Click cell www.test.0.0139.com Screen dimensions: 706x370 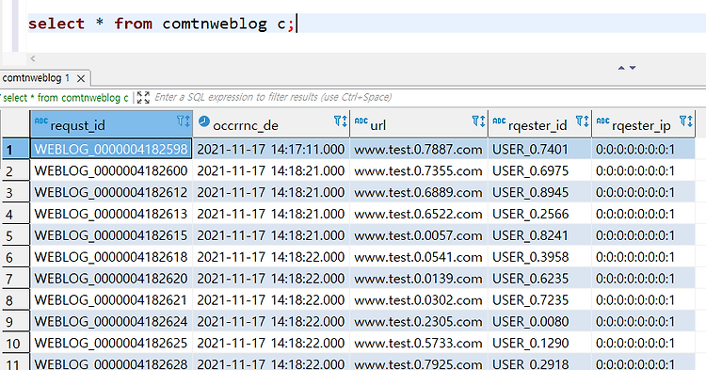(419, 279)
